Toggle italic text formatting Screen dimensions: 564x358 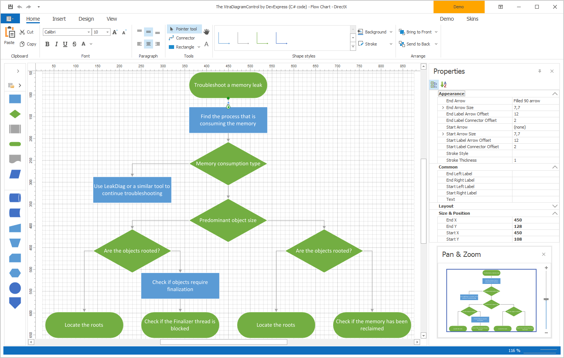pos(56,44)
